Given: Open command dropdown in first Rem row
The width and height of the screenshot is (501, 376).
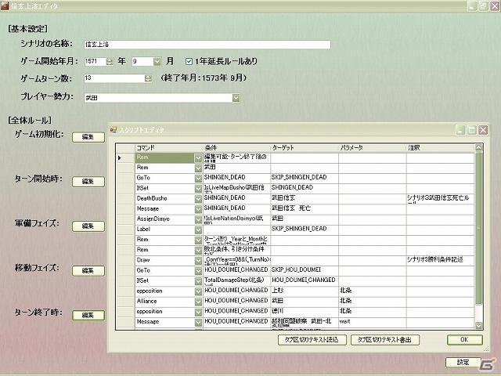Looking at the screenshot, I should coord(198,157).
